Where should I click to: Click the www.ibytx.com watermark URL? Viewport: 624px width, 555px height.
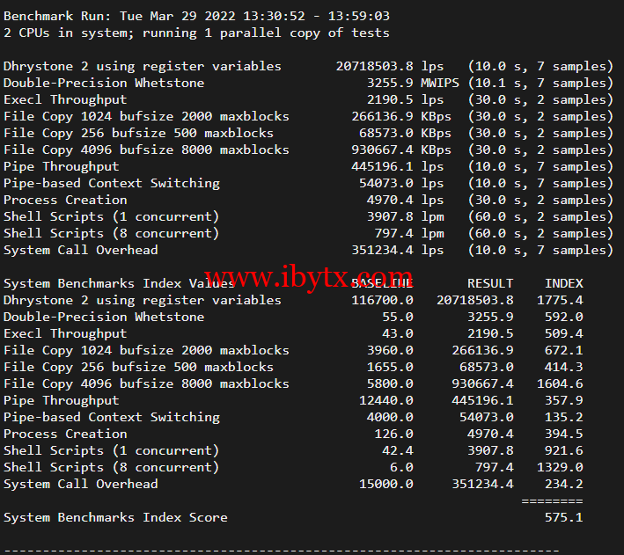(x=308, y=280)
